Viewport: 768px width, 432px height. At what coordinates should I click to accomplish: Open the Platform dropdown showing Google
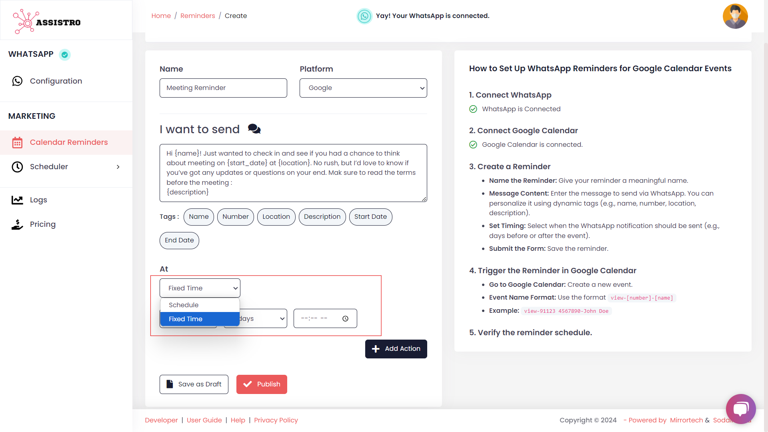(x=363, y=88)
